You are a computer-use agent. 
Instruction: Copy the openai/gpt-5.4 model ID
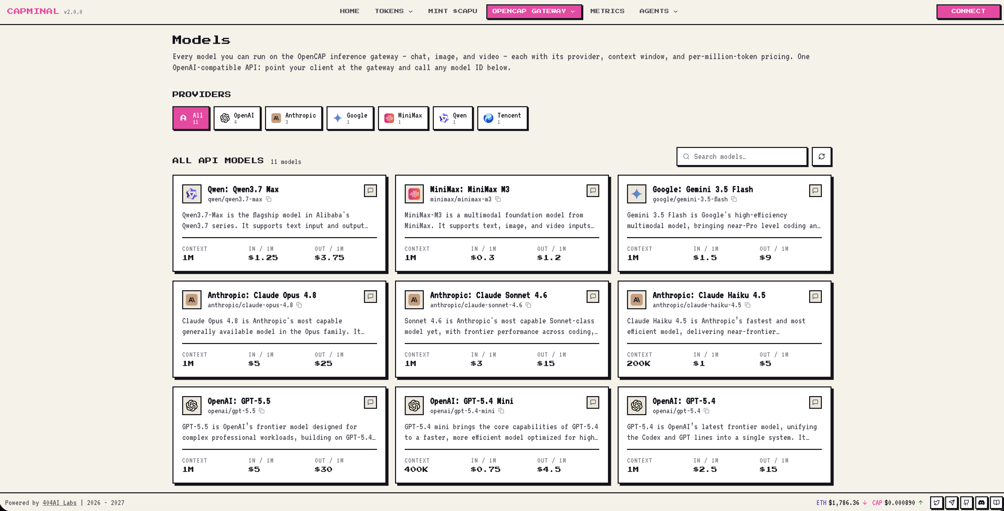(707, 411)
